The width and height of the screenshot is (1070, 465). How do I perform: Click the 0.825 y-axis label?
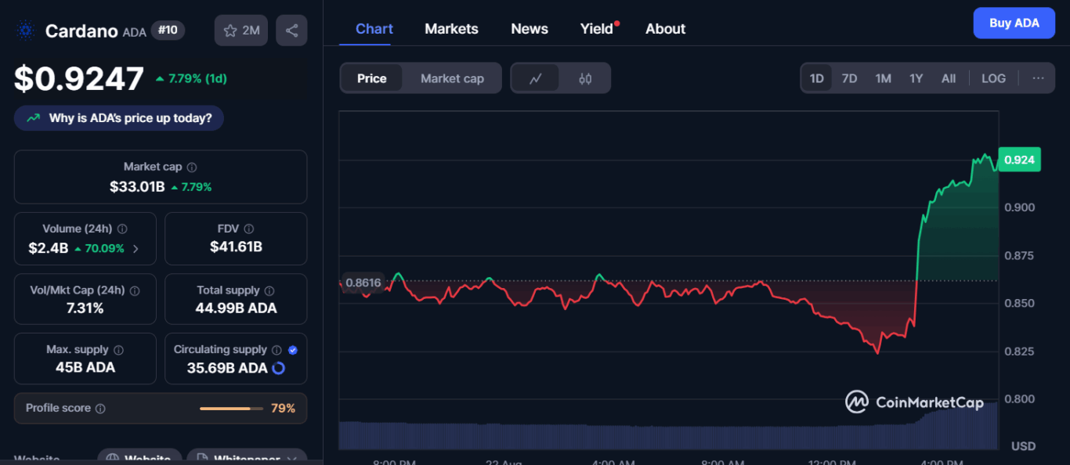coord(1020,351)
